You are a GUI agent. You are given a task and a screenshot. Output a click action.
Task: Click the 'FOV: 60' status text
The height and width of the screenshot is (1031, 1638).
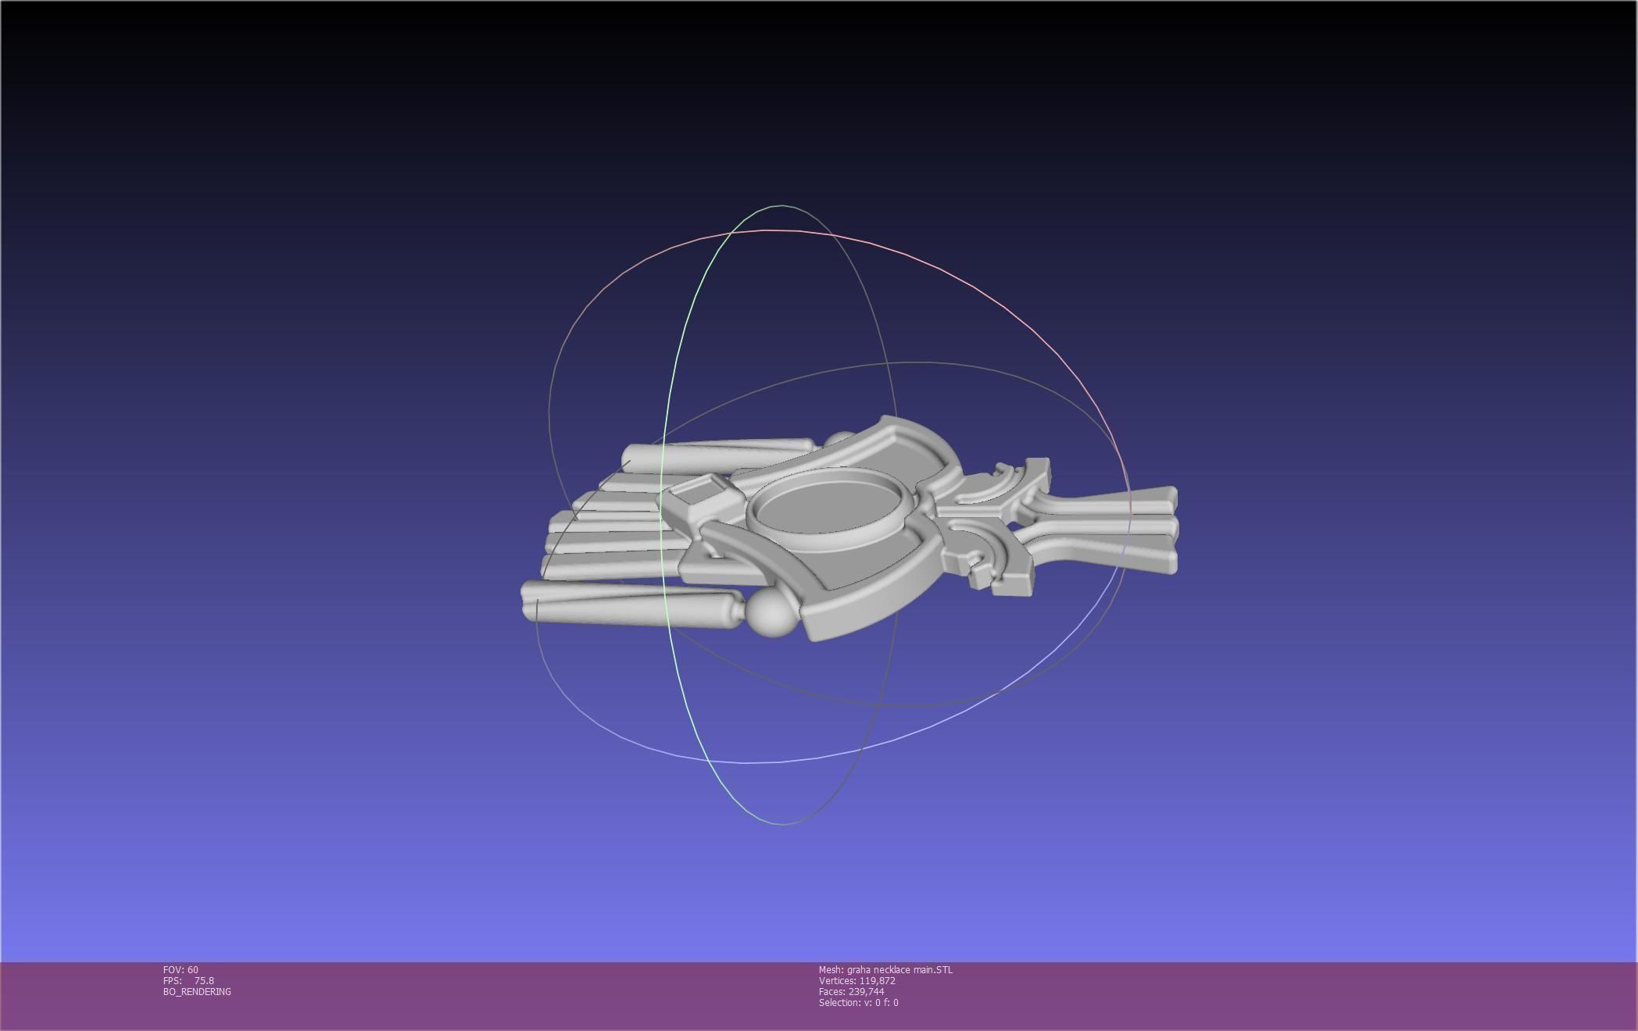[x=181, y=969]
